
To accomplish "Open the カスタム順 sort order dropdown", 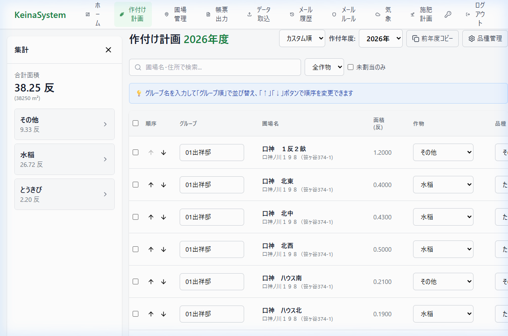I will (302, 39).
